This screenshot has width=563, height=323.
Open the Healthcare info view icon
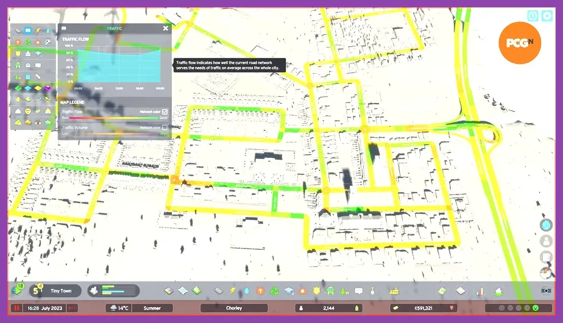18,42
